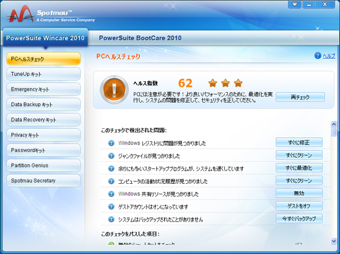Click the orange exclamation health warning icon
Image resolution: width=340 pixels, height=254 pixels.
pyautogui.click(x=114, y=90)
